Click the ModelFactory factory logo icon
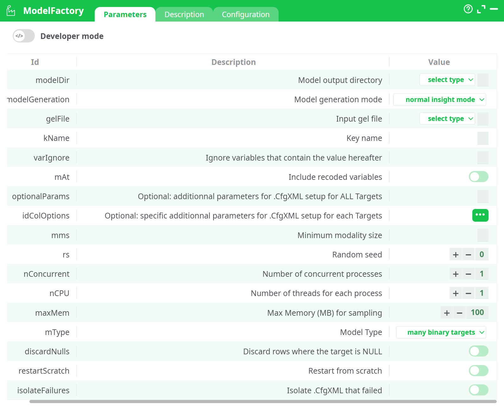This screenshot has width=504, height=411. [11, 11]
